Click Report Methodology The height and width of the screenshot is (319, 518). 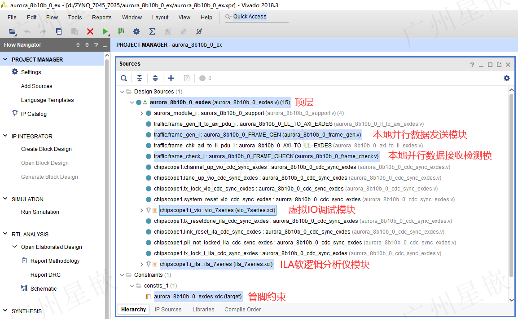55,261
